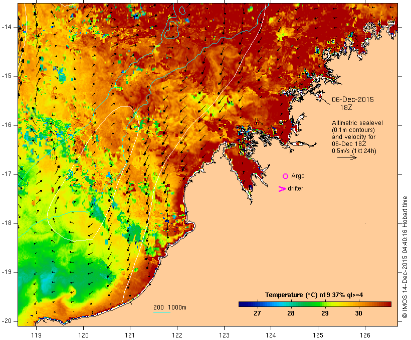The width and height of the screenshot is (411, 340).
Task: Click latitude axis label '-20'
Action: pyautogui.click(x=7, y=321)
